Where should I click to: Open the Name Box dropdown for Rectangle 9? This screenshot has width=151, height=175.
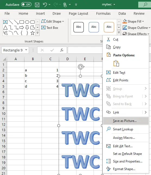(x=26, y=50)
